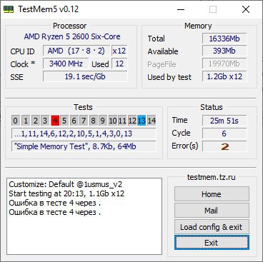Select test box 3
Screen dimensions: 263x262
(x=45, y=121)
